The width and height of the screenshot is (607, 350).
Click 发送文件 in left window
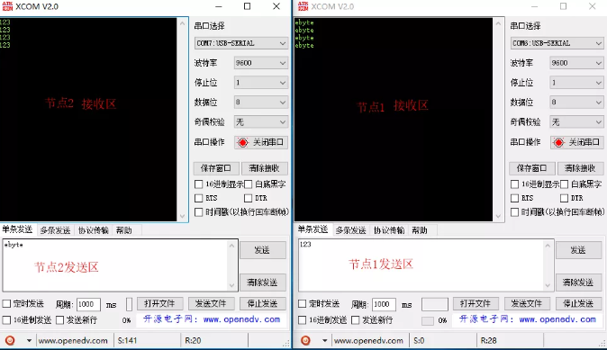(x=211, y=303)
